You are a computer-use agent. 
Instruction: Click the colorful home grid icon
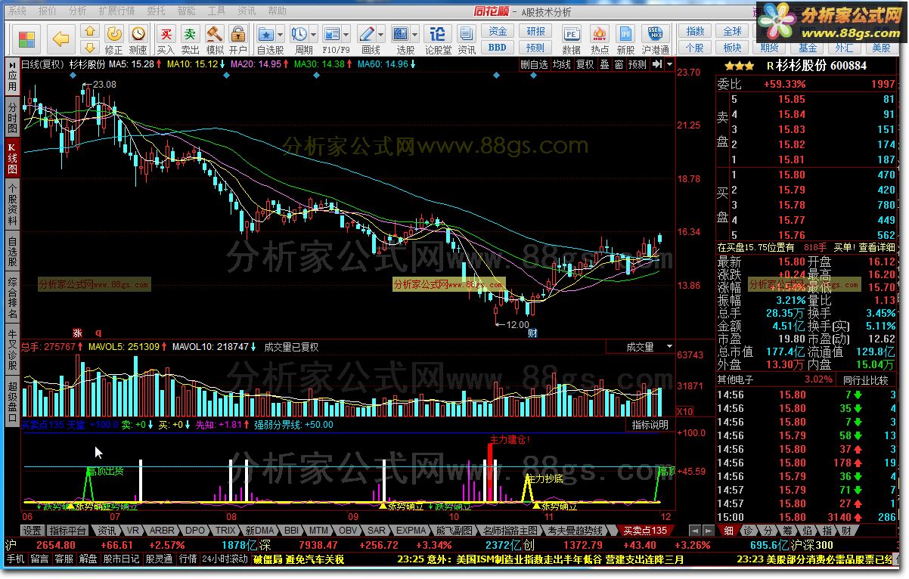[26, 39]
